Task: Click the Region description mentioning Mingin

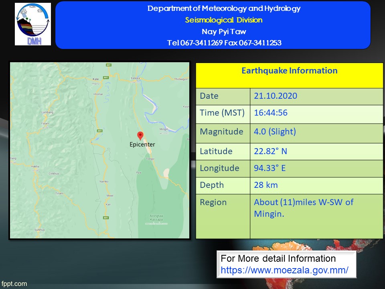Action: click(x=303, y=208)
